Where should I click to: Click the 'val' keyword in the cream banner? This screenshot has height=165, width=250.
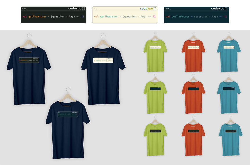96,17
